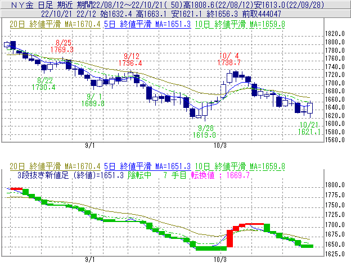
Task: Click the 8/22 1730.4 low label
Action: [x=44, y=84]
